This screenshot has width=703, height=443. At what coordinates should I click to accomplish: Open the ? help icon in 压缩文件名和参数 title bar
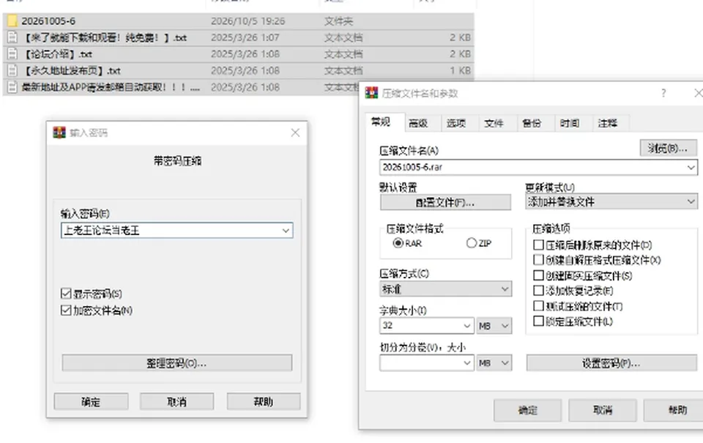tap(663, 93)
